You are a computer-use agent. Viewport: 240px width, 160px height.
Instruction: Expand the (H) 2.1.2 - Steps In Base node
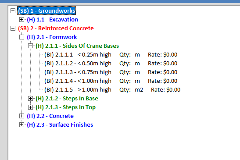tap(30, 99)
